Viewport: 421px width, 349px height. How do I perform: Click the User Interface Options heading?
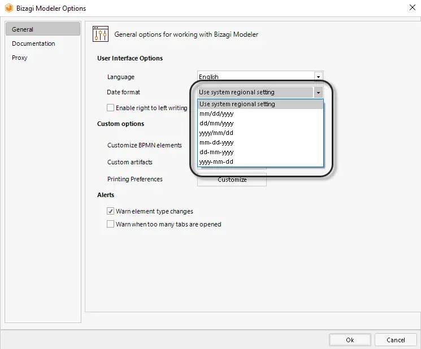tap(130, 58)
